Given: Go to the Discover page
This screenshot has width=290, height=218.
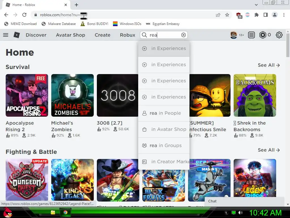Looking at the screenshot, I should [x=36, y=35].
